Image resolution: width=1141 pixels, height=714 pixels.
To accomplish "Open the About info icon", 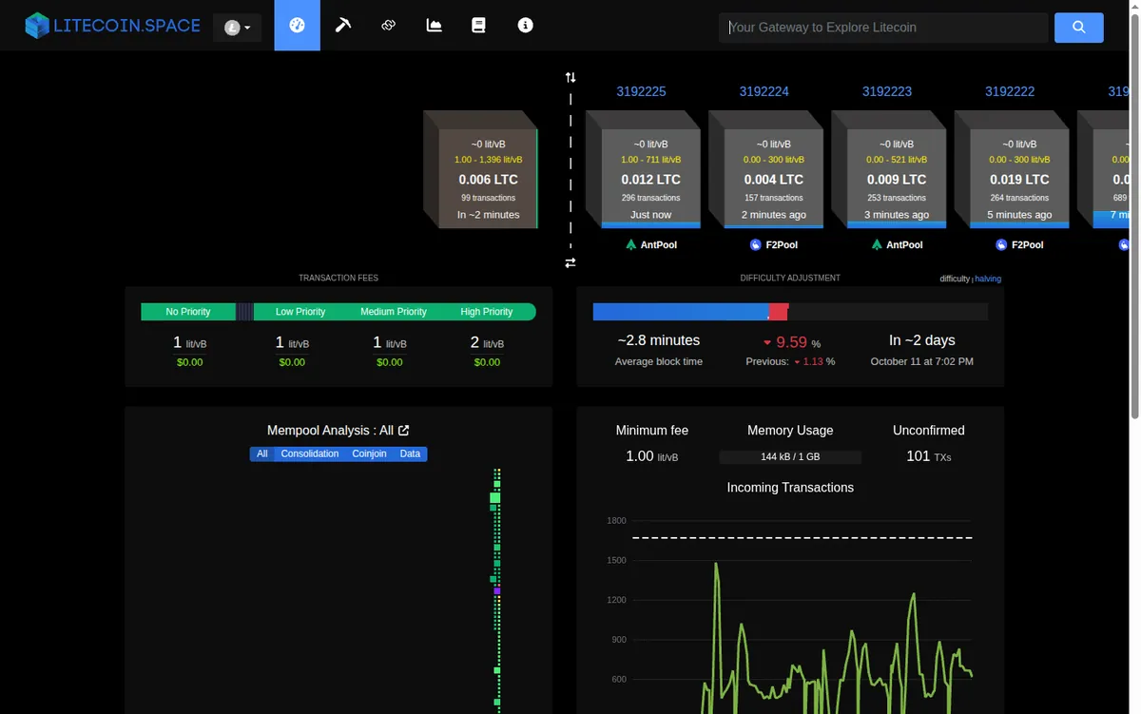I will coord(525,26).
